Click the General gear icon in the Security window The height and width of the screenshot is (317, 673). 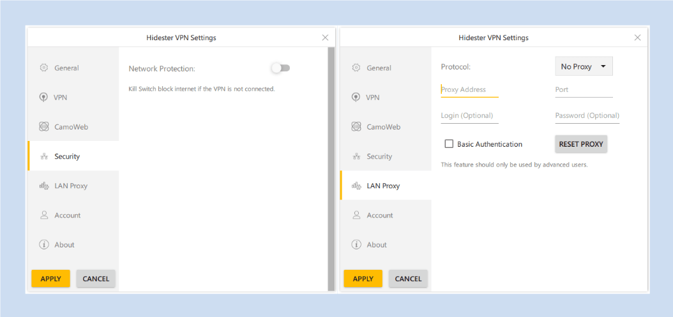[44, 68]
